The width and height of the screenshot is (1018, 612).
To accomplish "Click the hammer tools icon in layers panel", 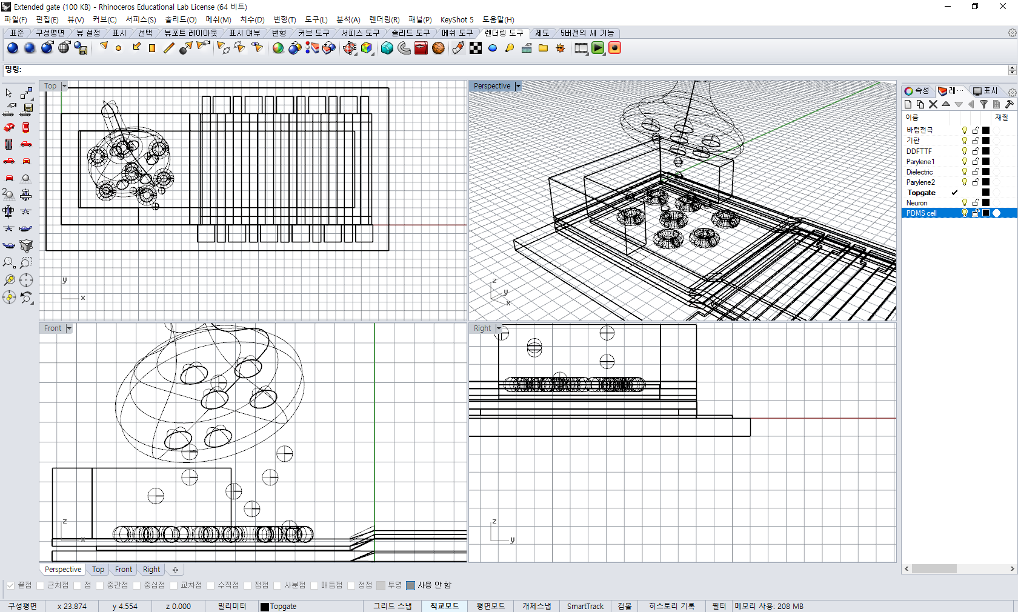I will point(1009,104).
